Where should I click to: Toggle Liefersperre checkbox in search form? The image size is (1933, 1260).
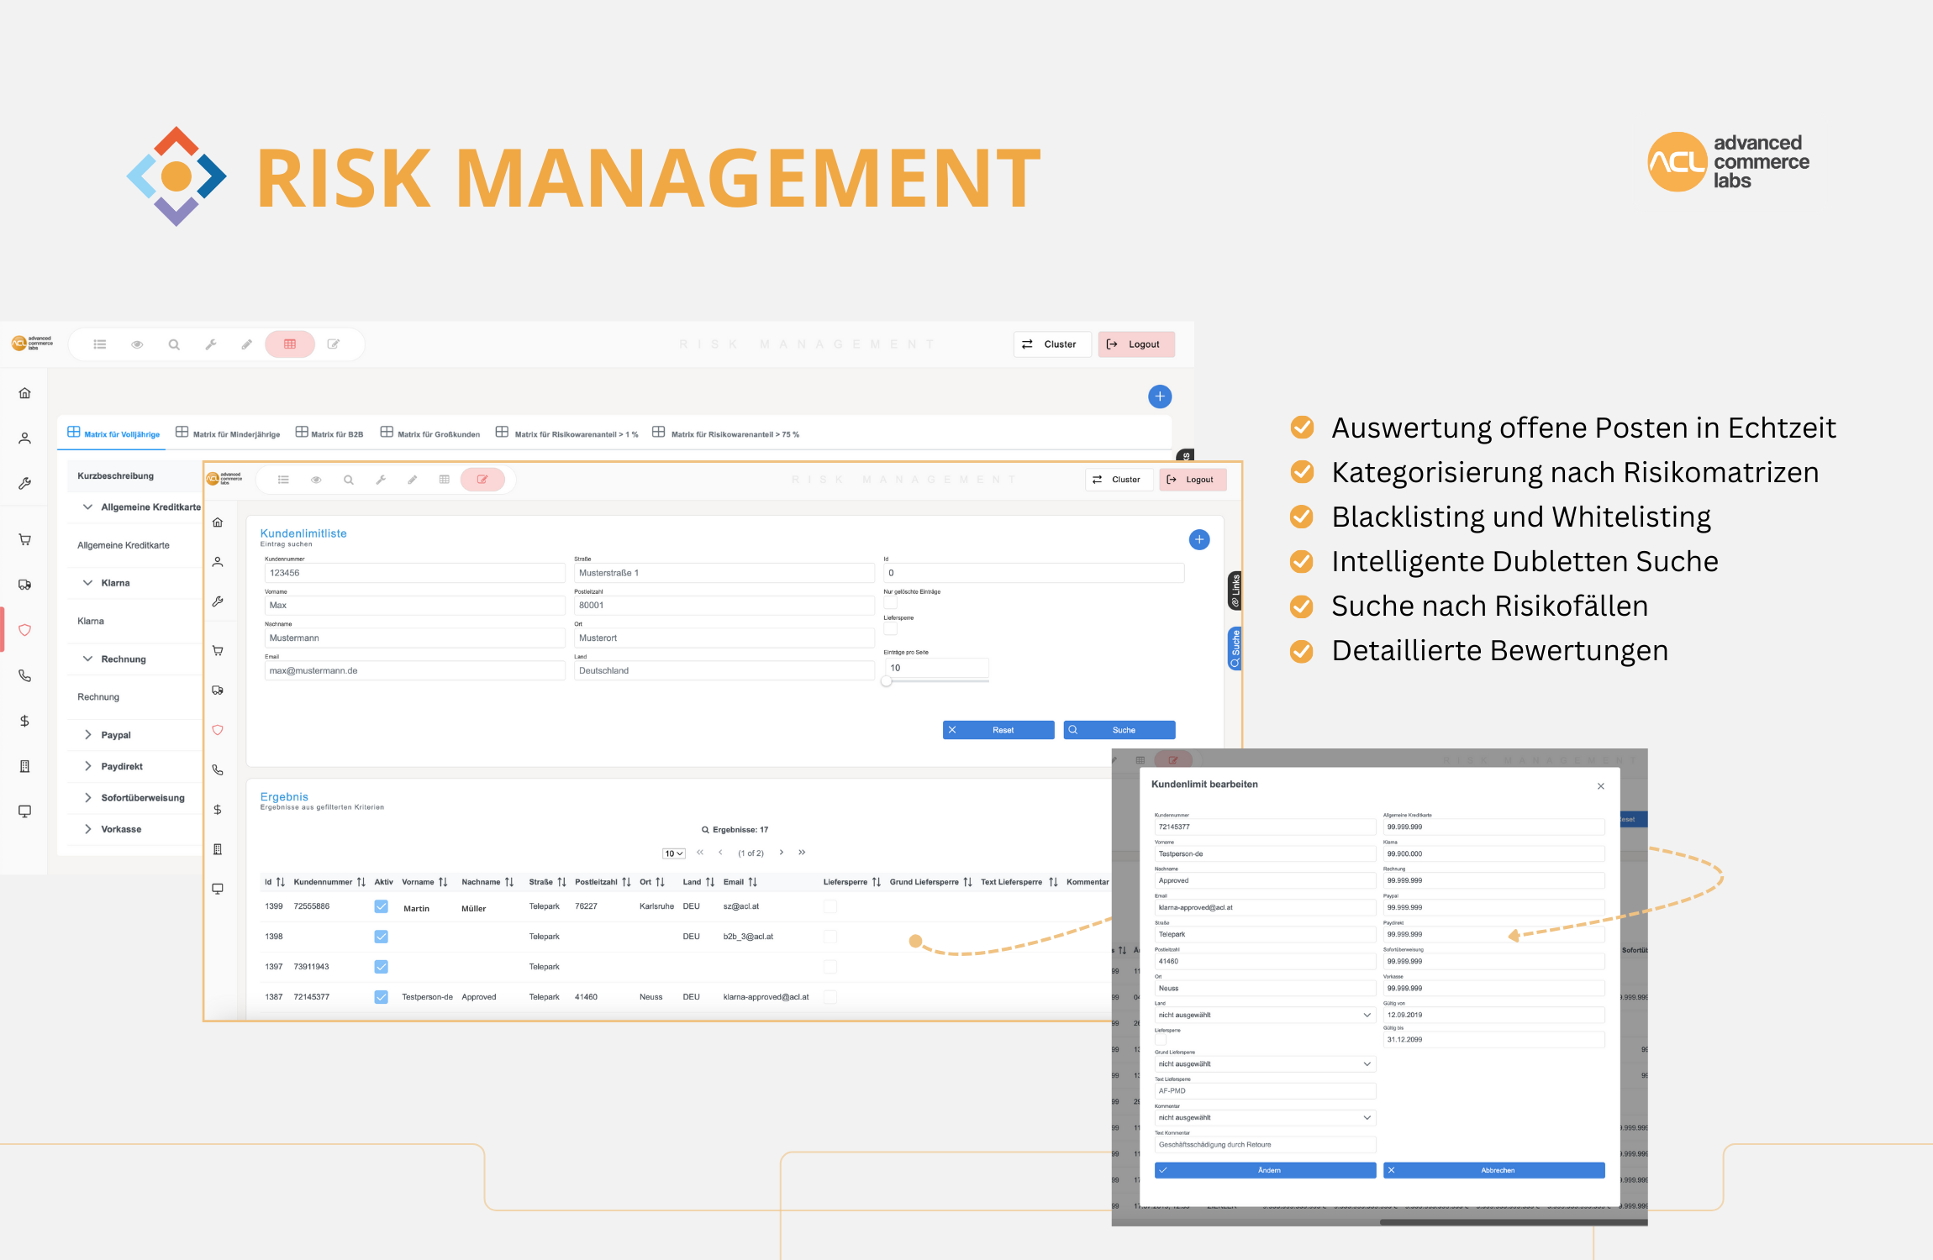[891, 628]
